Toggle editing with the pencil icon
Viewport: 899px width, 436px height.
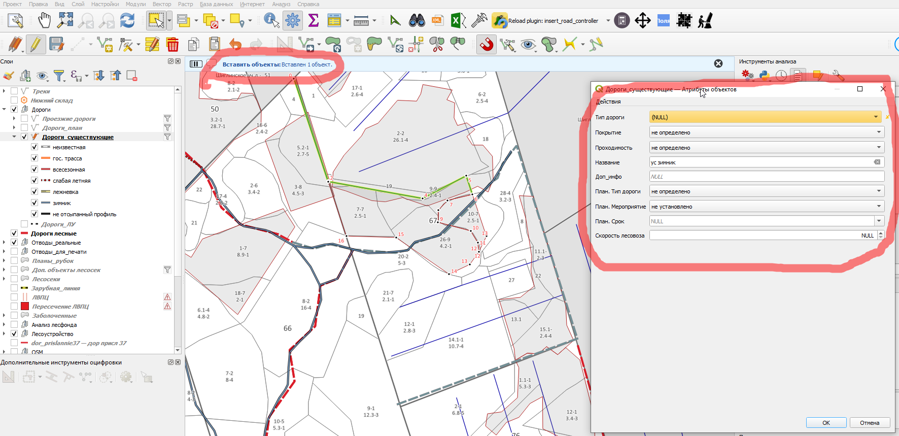[36, 45]
